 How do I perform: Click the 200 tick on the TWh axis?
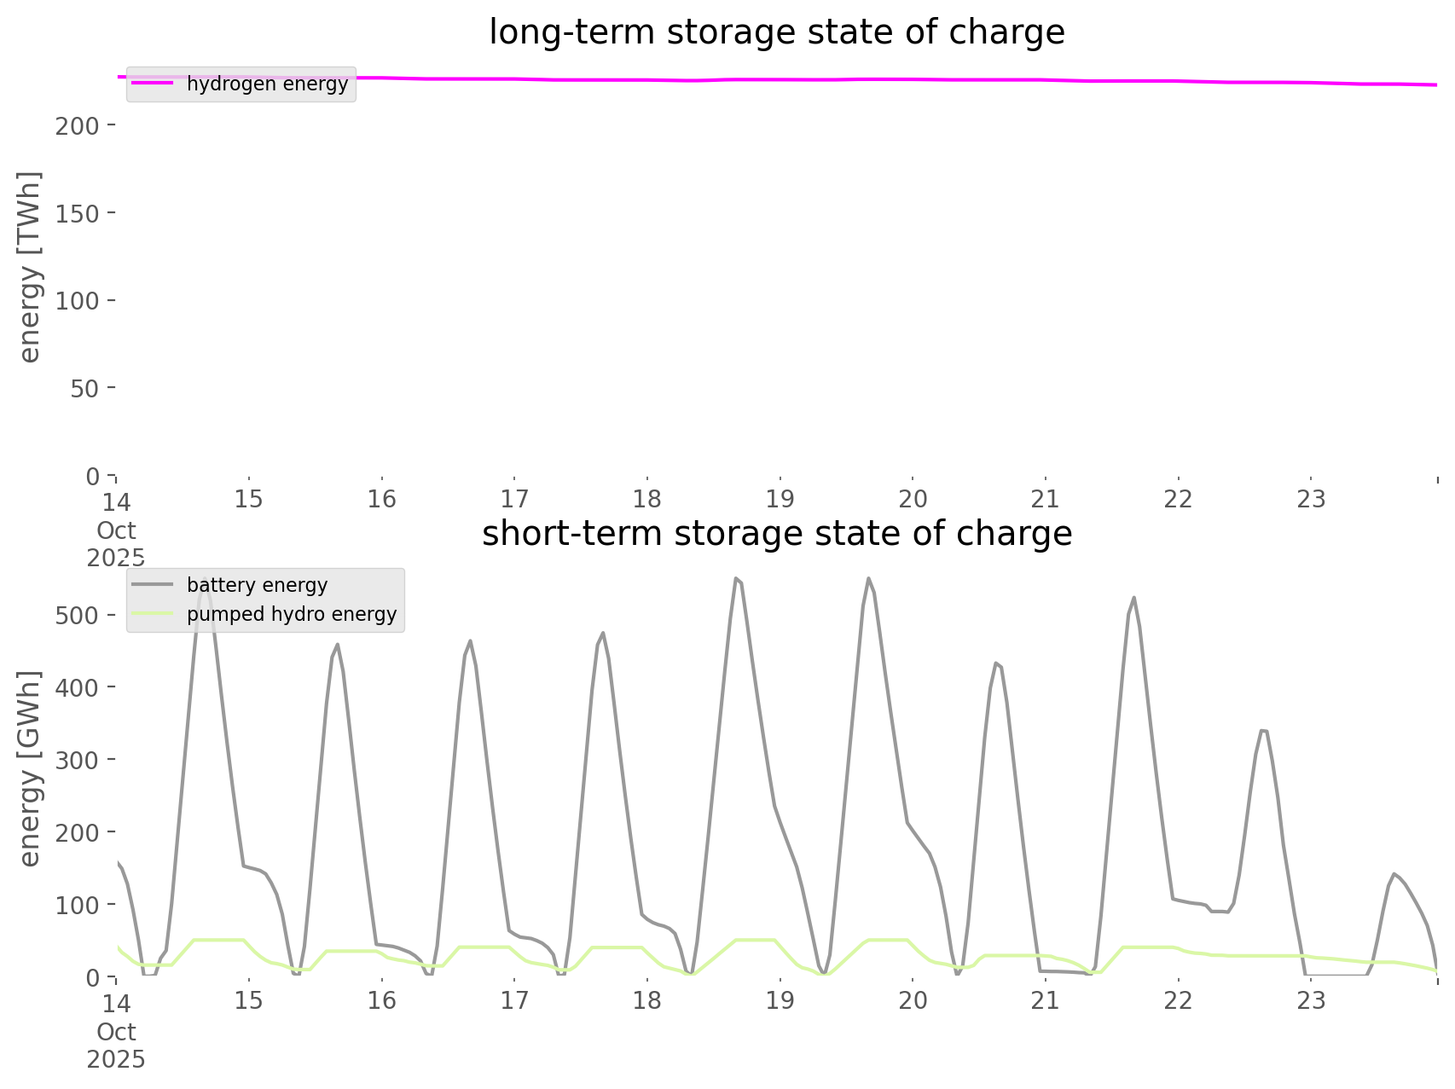(77, 126)
